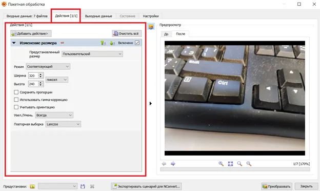The width and height of the screenshot is (320, 191).
Task: Open the Предустановки presets dropdown
Action: click(x=57, y=186)
